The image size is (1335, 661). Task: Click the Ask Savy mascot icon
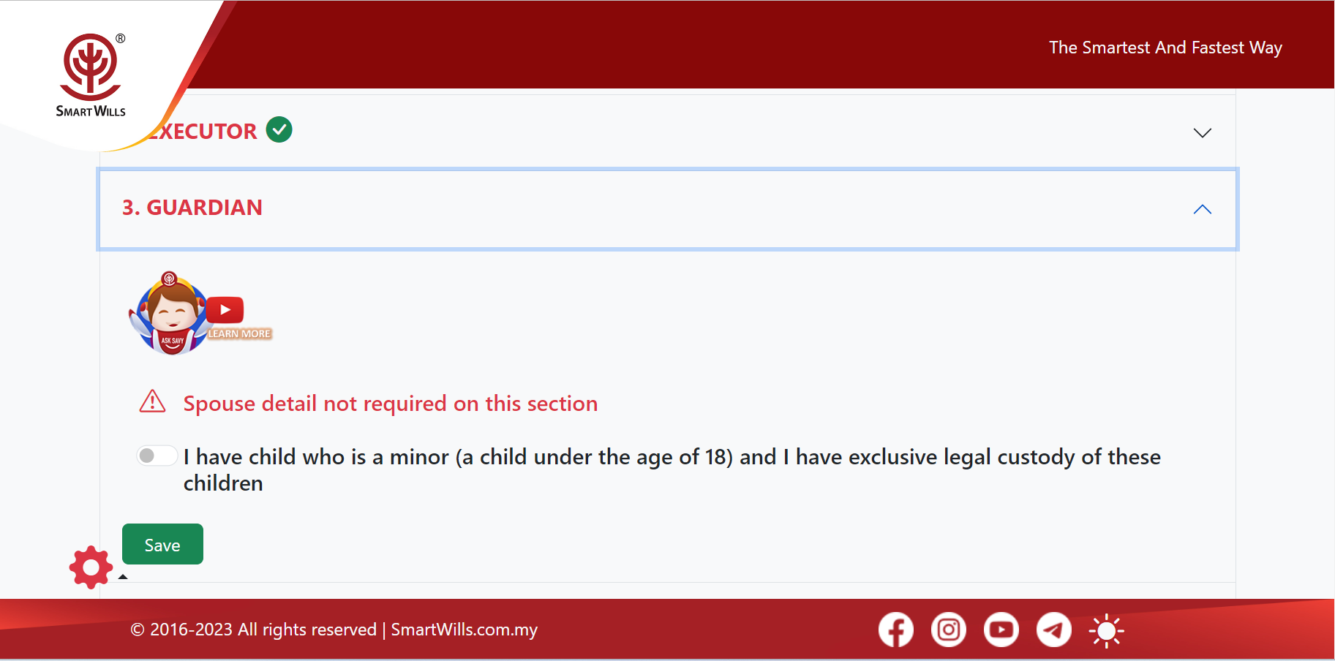[x=170, y=314]
